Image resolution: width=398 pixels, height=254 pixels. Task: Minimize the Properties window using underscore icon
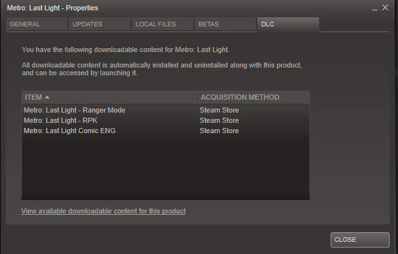(375, 8)
